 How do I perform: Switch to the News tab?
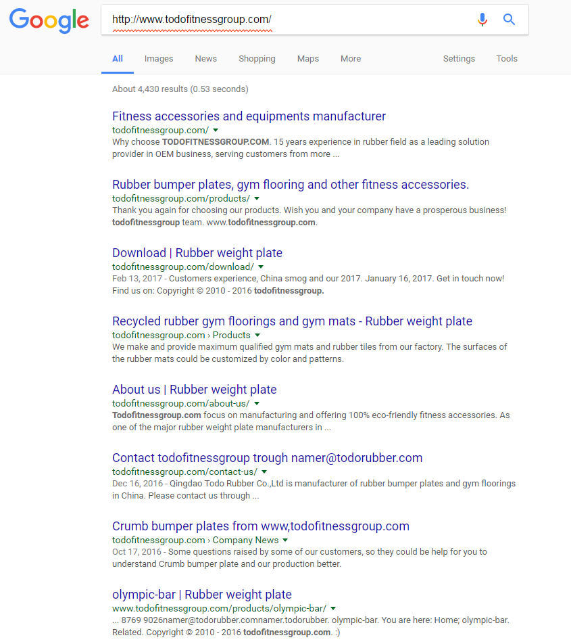tap(206, 59)
